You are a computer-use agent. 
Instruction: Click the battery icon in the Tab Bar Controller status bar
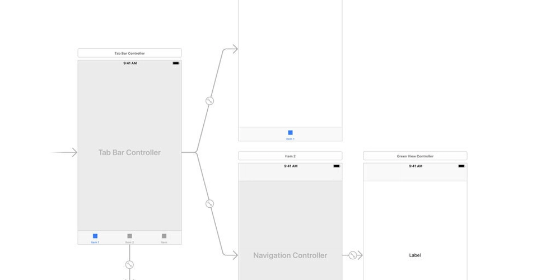pyautogui.click(x=176, y=63)
